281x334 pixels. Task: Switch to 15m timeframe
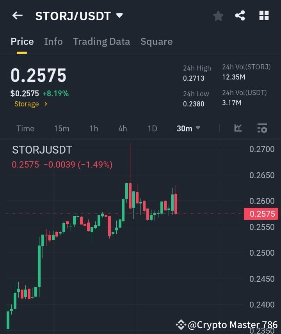pyautogui.click(x=62, y=128)
